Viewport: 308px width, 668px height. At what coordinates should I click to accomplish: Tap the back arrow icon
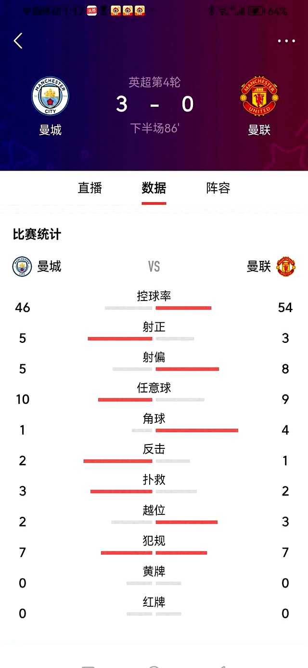pyautogui.click(x=18, y=41)
